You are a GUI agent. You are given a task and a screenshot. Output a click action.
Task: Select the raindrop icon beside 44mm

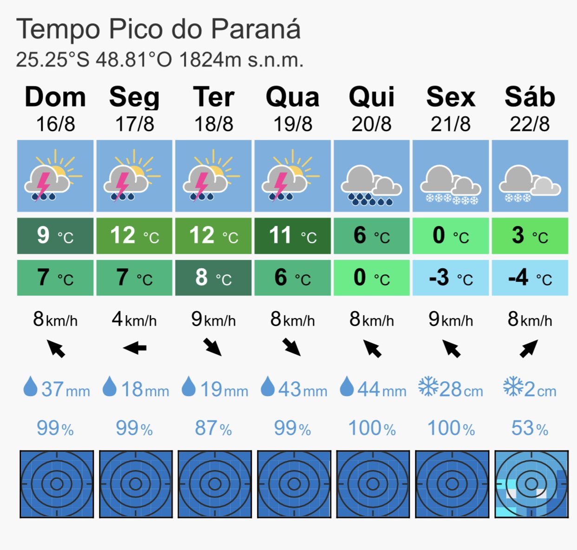click(x=347, y=387)
